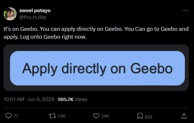Bookmark this post with bookmark icon
This screenshot has width=194, height=123.
coord(140,116)
